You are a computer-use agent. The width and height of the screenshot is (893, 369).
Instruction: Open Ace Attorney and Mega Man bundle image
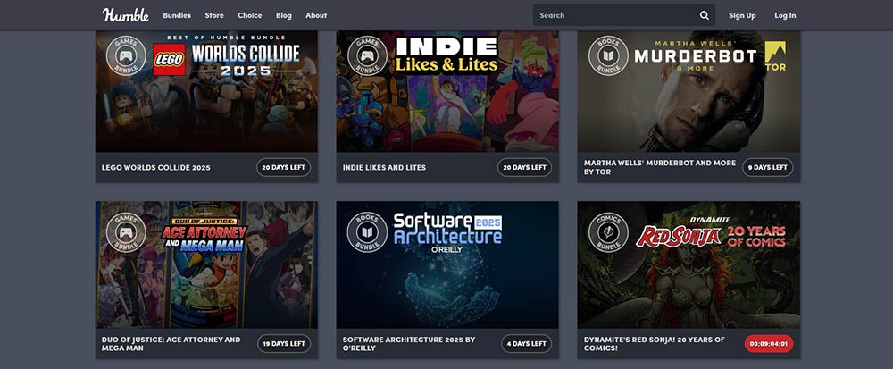207,264
